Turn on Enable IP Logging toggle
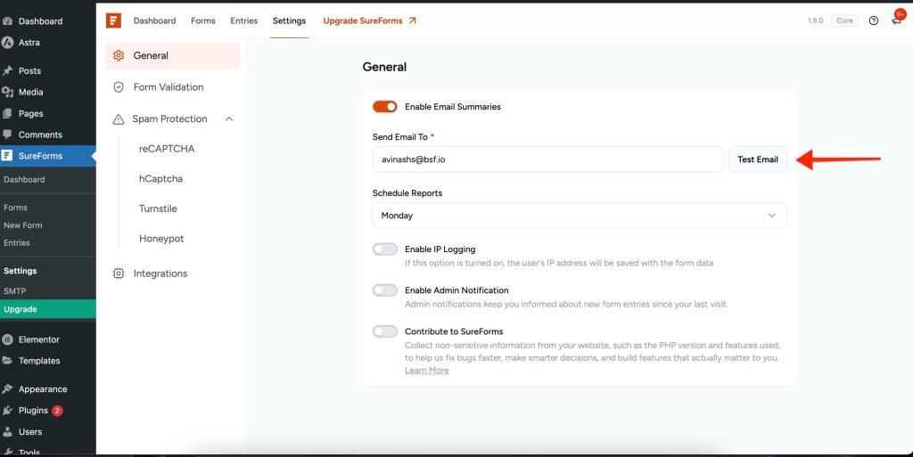913x457 pixels. (385, 249)
